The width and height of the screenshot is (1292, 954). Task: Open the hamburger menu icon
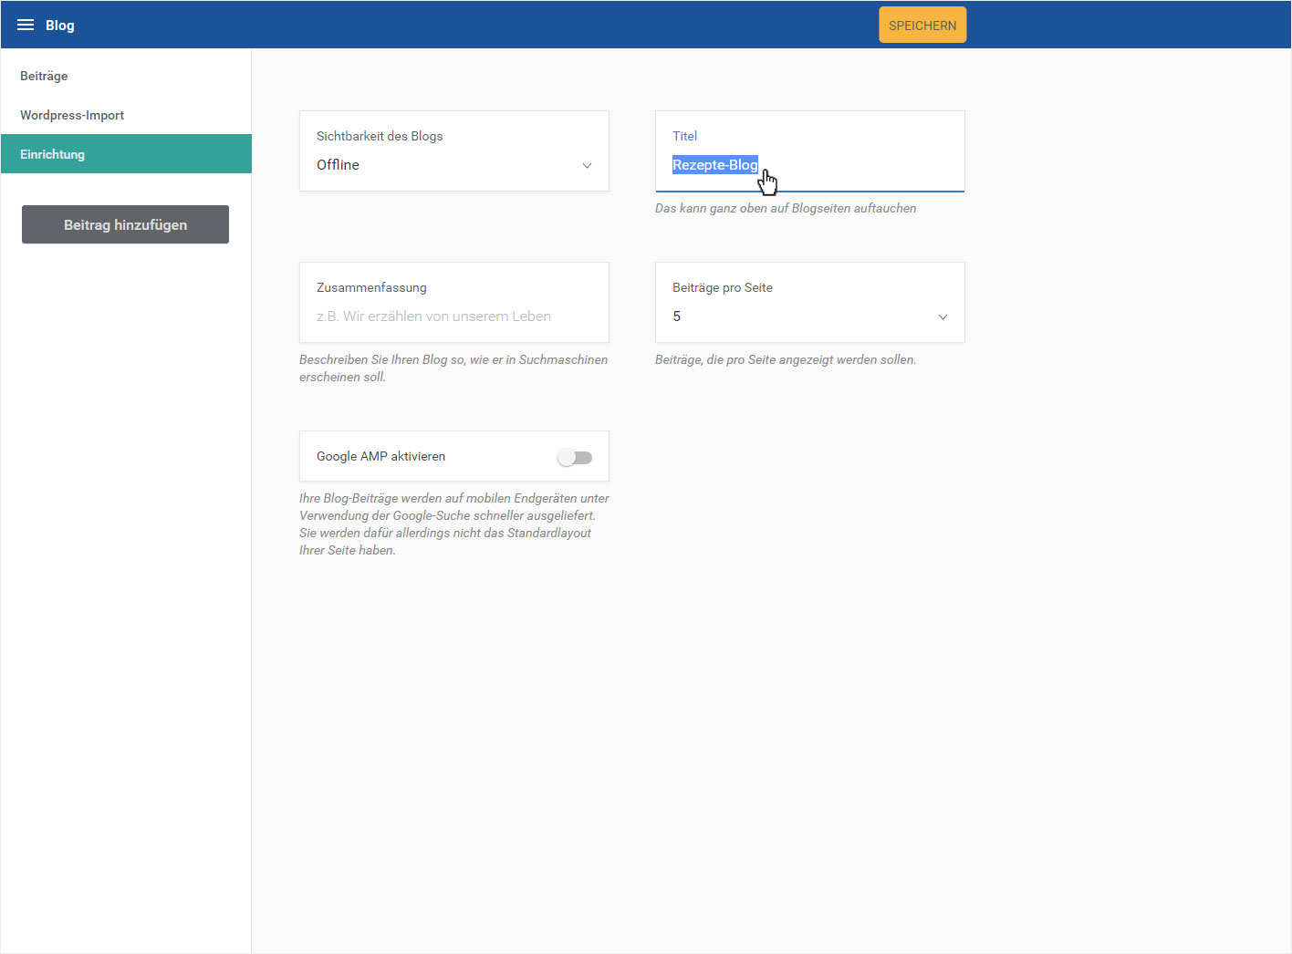pyautogui.click(x=26, y=25)
